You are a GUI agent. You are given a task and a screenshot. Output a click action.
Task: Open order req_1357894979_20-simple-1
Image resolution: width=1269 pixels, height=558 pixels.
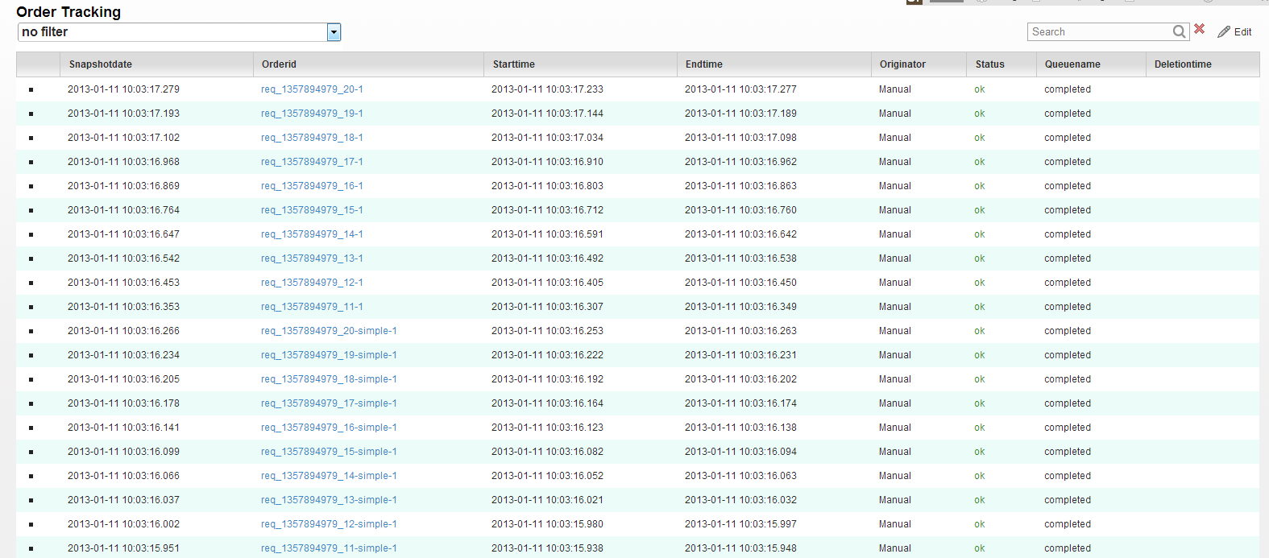coord(329,331)
